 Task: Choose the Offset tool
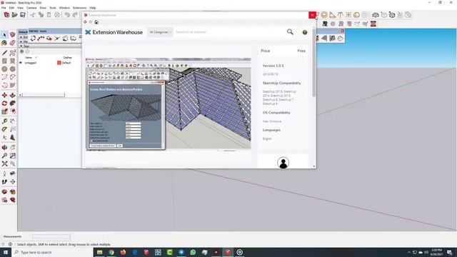13,111
